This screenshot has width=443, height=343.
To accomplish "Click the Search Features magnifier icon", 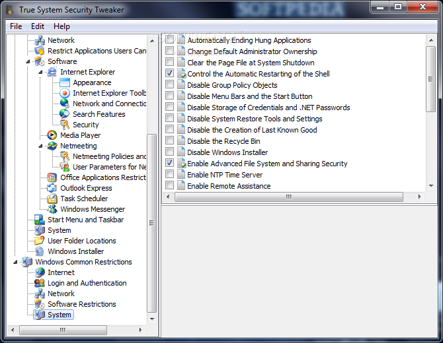I will [65, 114].
